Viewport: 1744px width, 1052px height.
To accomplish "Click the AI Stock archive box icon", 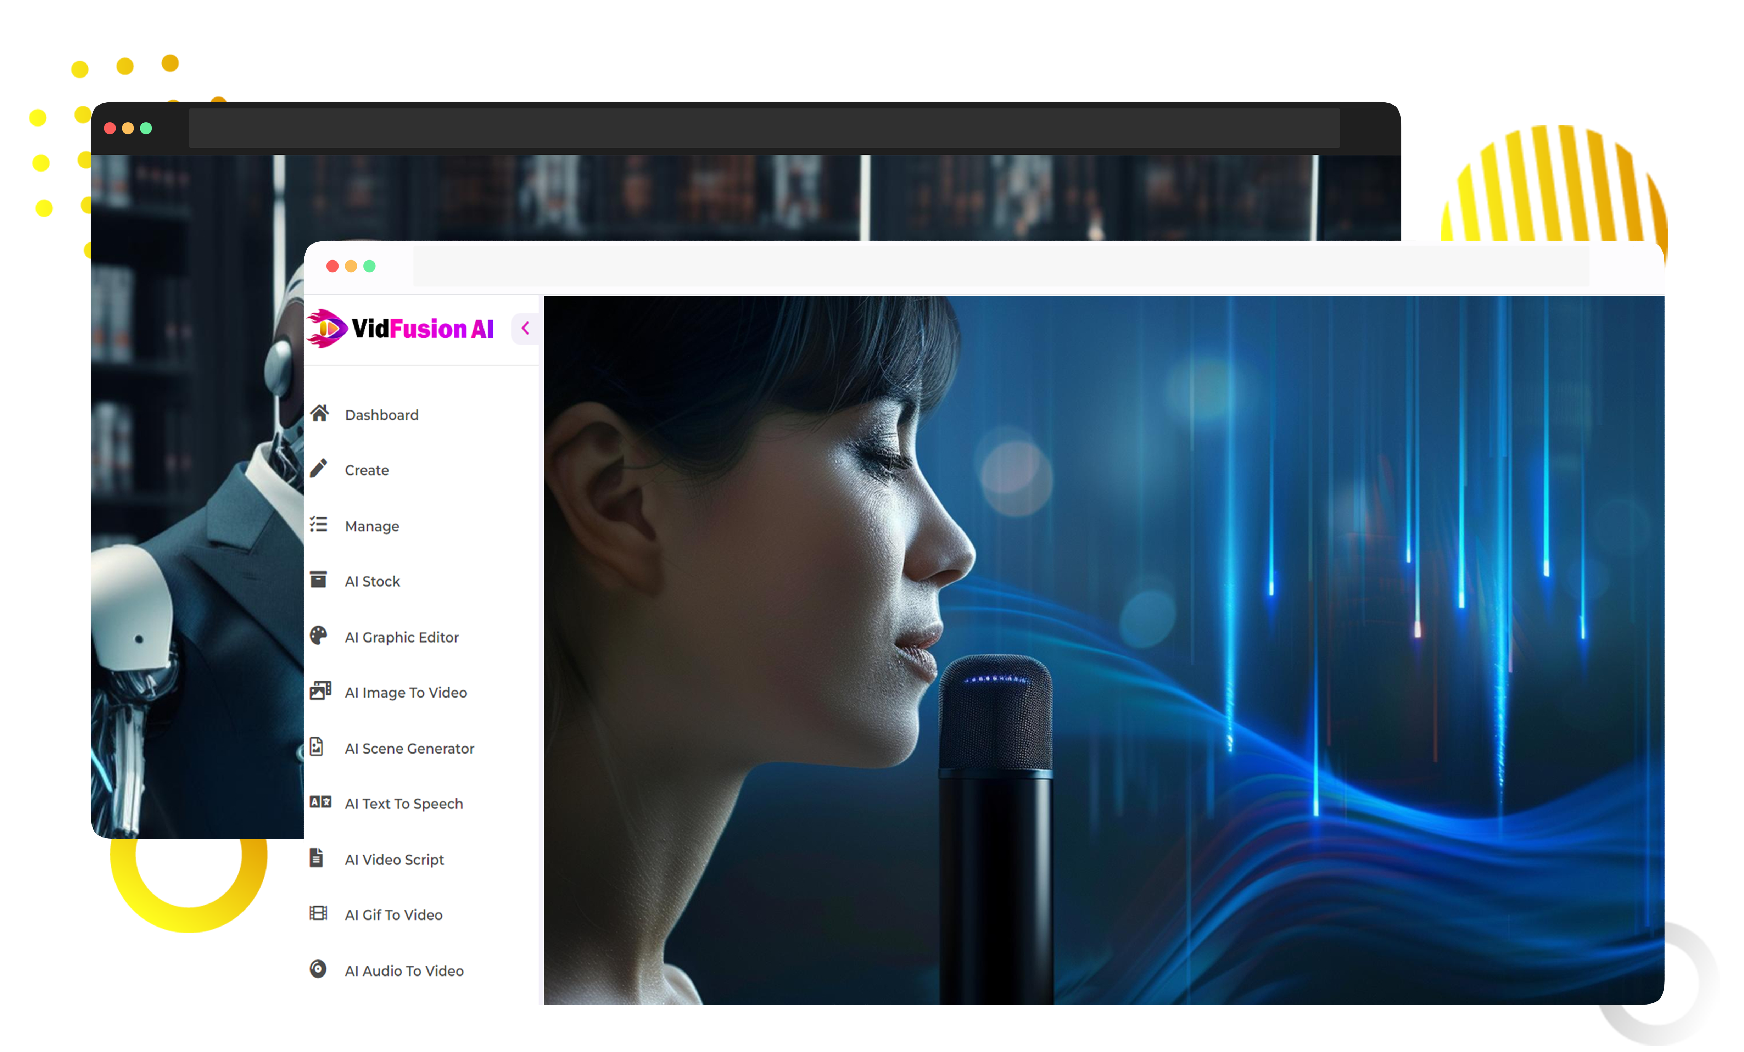I will click(319, 580).
